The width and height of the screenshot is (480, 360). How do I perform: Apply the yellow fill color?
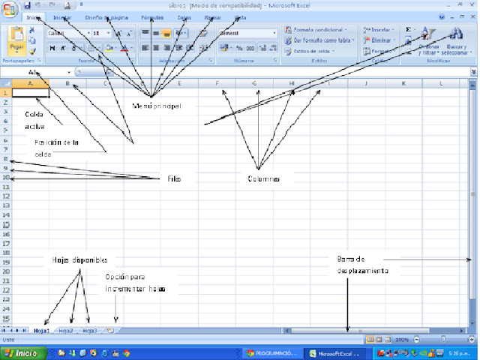[x=109, y=48]
